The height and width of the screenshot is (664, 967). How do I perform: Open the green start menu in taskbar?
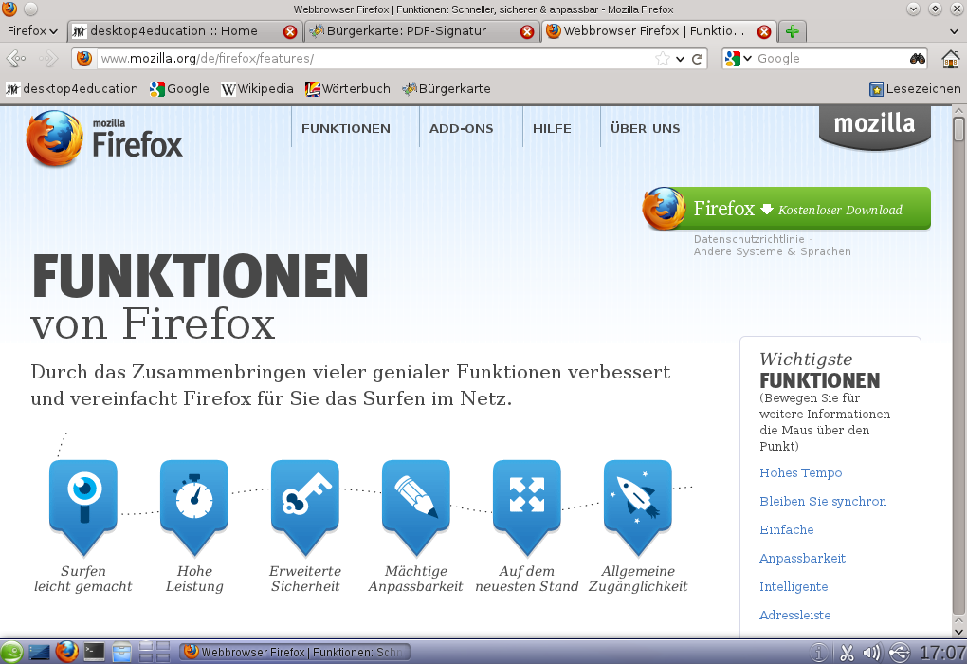(x=11, y=653)
